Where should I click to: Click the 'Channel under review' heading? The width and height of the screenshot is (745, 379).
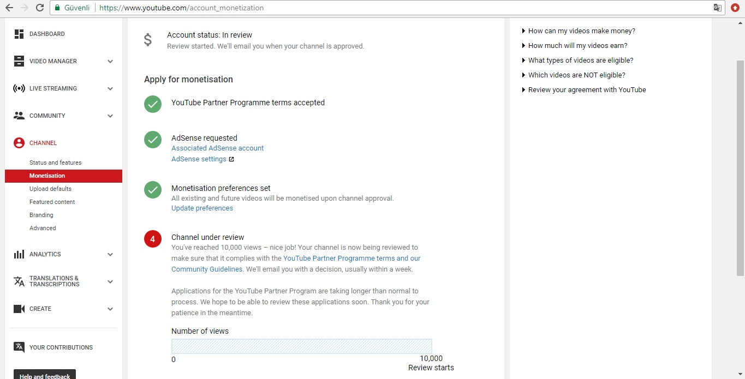coord(208,238)
